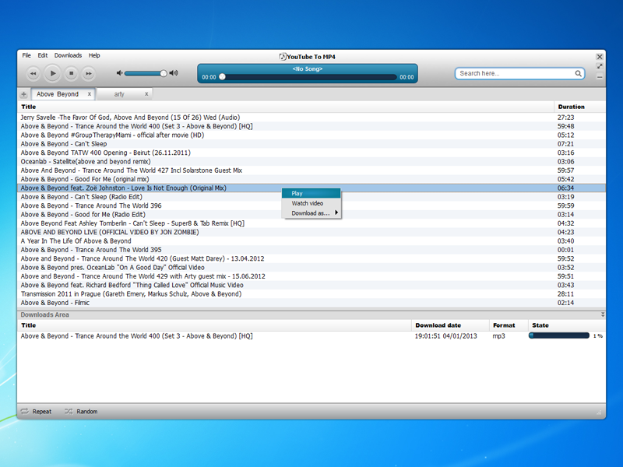This screenshot has height=467, width=623.
Task: Choose Play from the context menu
Action: coord(311,193)
